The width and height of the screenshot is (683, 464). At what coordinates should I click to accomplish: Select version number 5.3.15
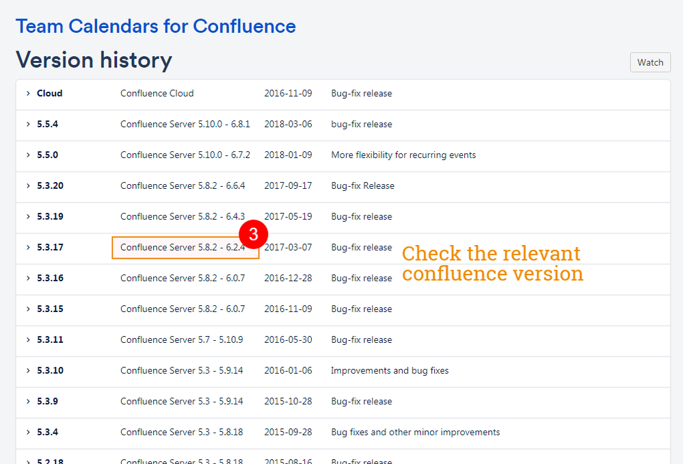[50, 309]
